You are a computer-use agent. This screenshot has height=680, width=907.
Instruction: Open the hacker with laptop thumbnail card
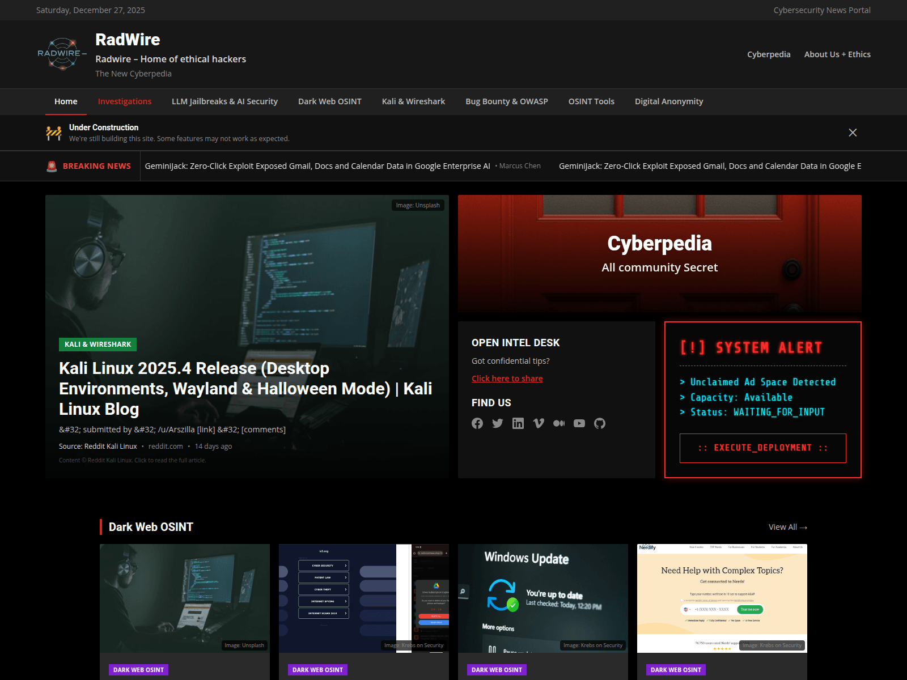[185, 598]
